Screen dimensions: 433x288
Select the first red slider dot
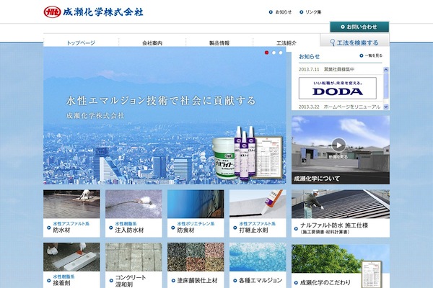(x=266, y=53)
